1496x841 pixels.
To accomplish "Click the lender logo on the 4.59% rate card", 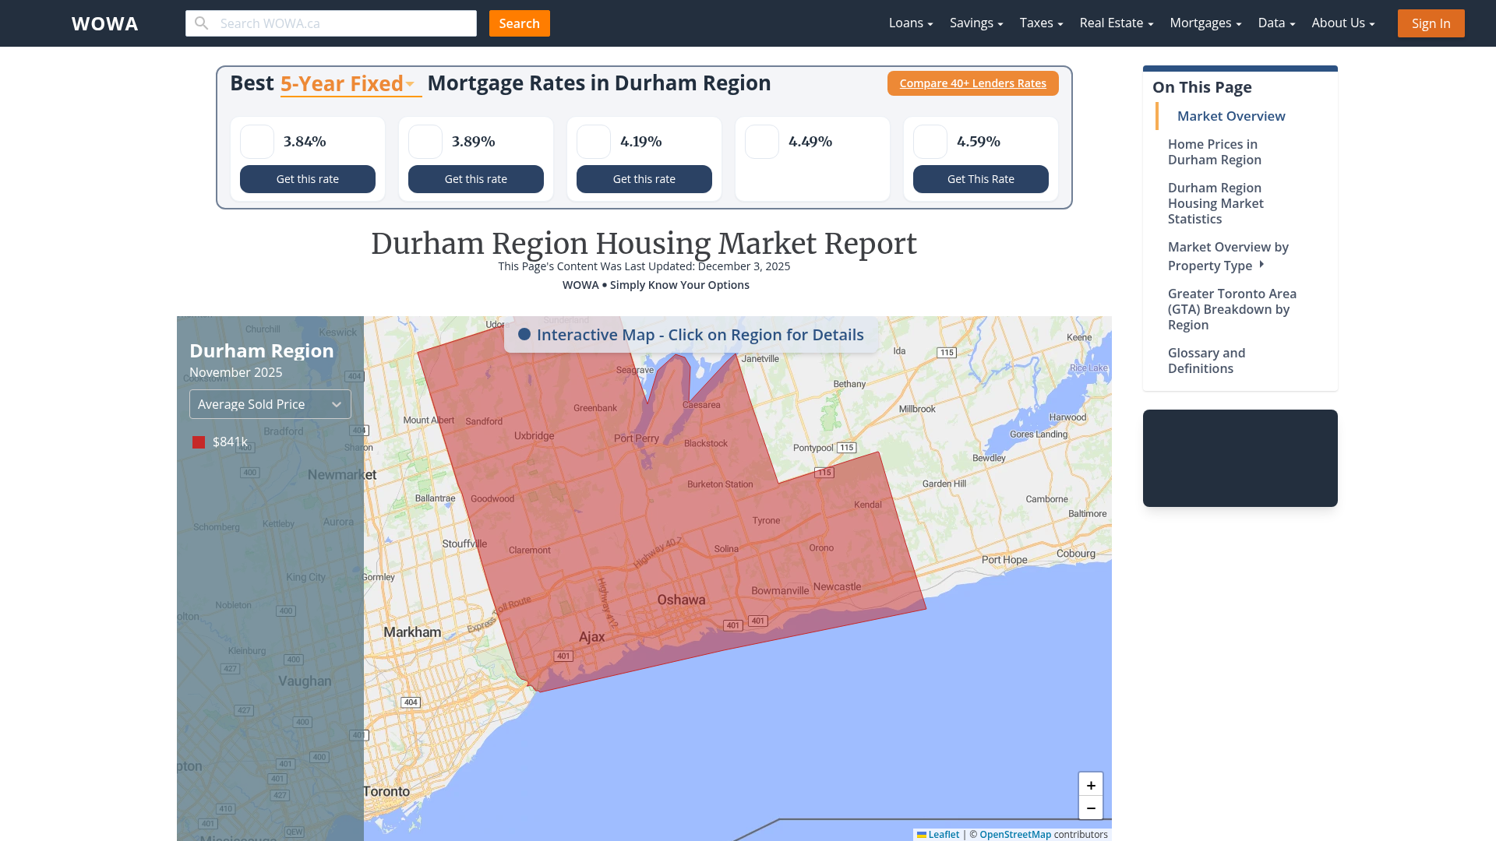I will pos(930,142).
